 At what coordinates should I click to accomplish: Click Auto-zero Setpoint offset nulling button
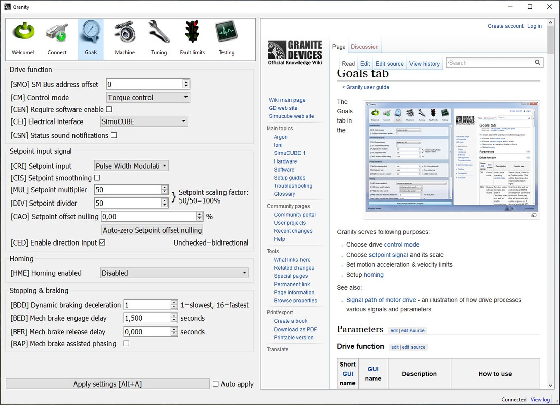(x=152, y=230)
